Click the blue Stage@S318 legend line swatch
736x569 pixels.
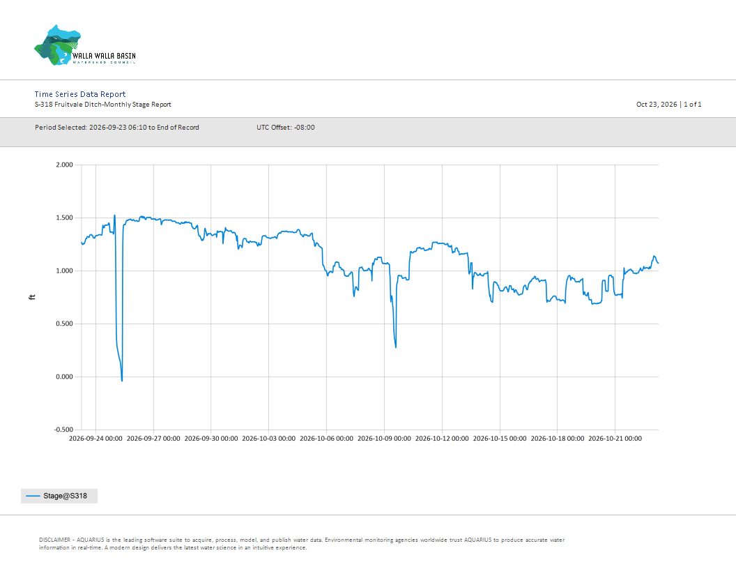click(x=33, y=496)
